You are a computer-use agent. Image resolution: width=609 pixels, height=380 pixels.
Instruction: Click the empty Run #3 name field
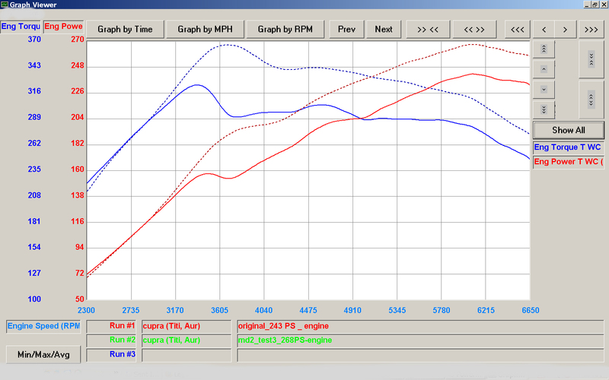click(x=187, y=355)
